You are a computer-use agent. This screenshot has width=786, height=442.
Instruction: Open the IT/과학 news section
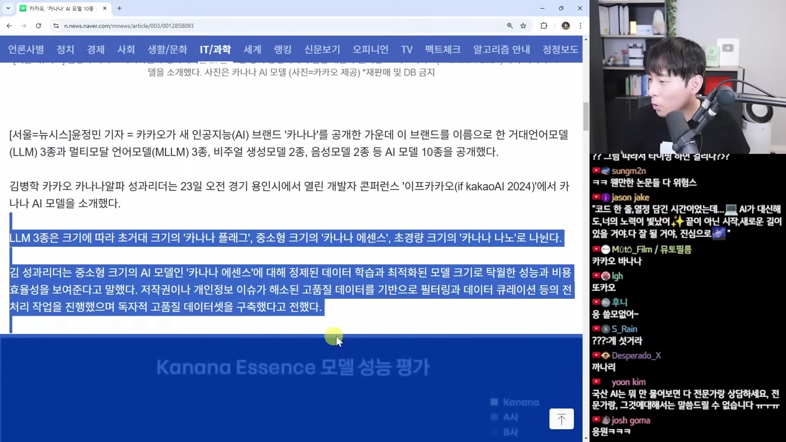[x=215, y=50]
